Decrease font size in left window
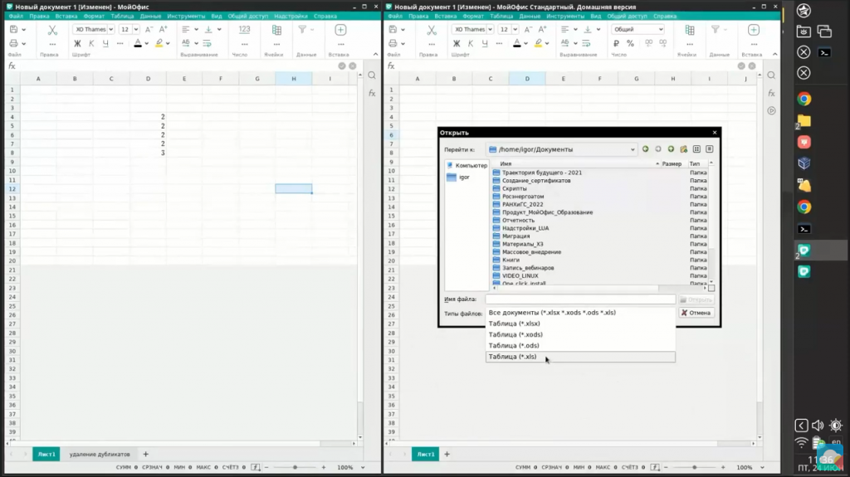 coord(149,29)
